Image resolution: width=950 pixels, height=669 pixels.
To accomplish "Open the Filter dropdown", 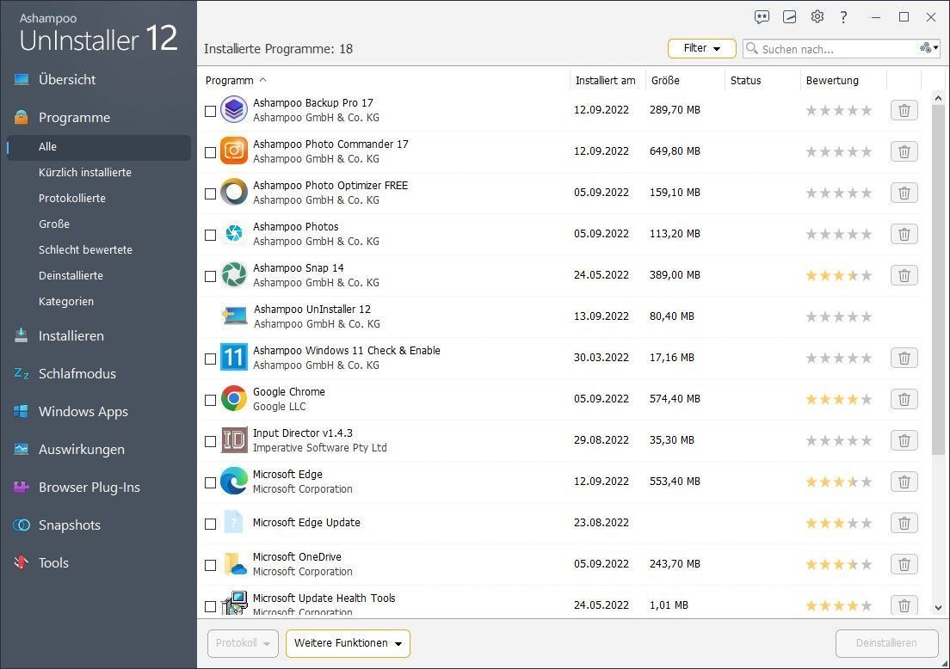I will click(701, 49).
